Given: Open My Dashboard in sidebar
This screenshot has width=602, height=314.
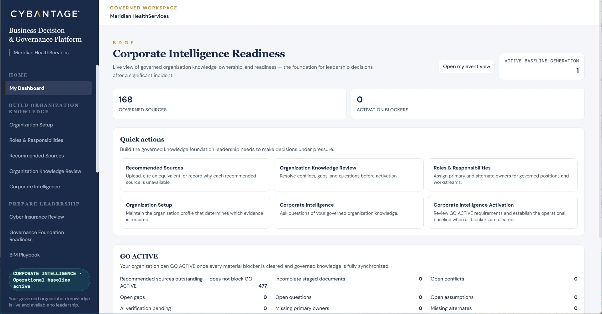Looking at the screenshot, I should click(x=48, y=88).
